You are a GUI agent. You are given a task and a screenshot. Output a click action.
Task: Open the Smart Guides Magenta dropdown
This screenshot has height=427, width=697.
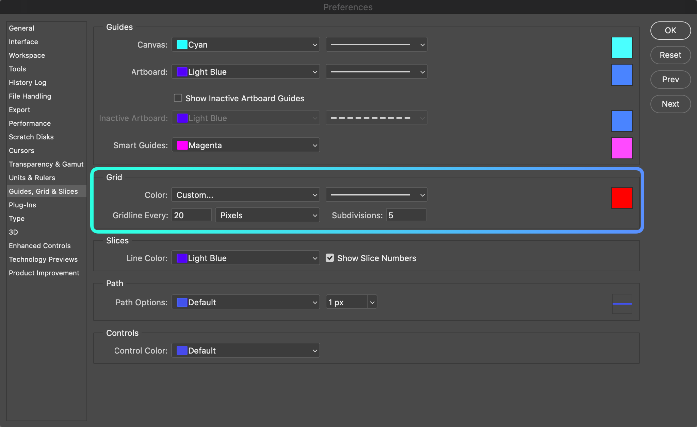tap(245, 145)
